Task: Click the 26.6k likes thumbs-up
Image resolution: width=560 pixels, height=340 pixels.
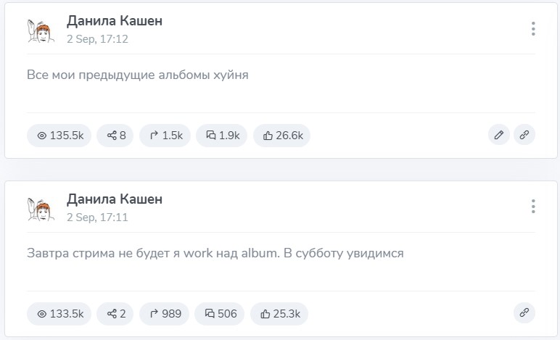Action: (281, 135)
